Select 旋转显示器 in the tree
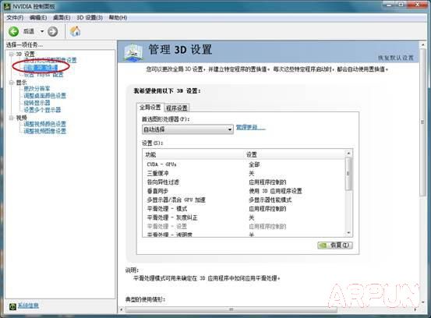 coord(37,103)
